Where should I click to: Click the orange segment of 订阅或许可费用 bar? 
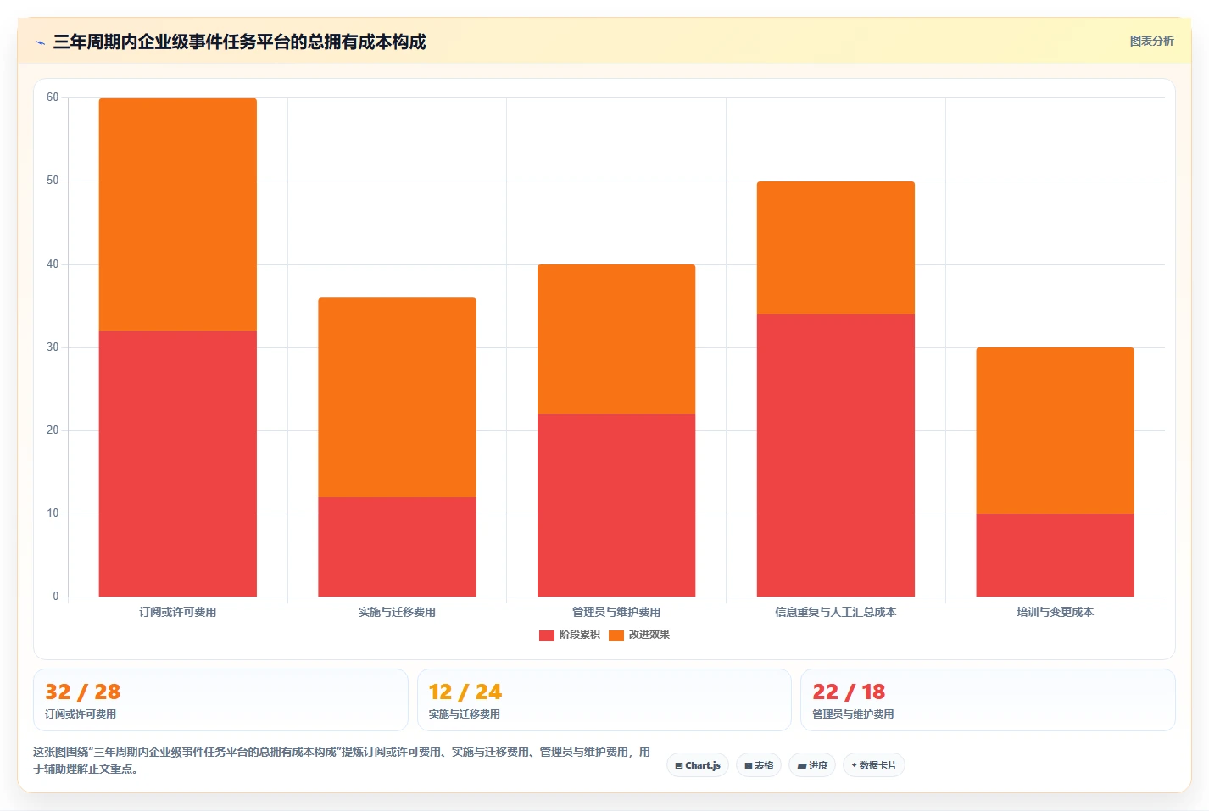click(x=178, y=214)
